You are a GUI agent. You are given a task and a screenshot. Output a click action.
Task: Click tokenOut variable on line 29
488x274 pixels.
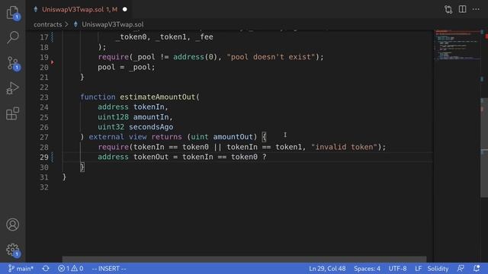(151, 157)
